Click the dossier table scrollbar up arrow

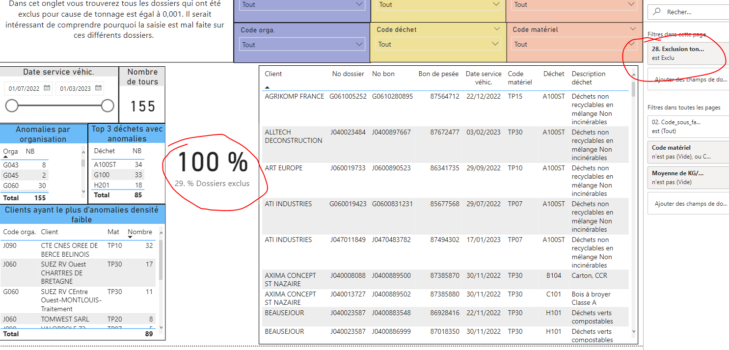pos(633,76)
